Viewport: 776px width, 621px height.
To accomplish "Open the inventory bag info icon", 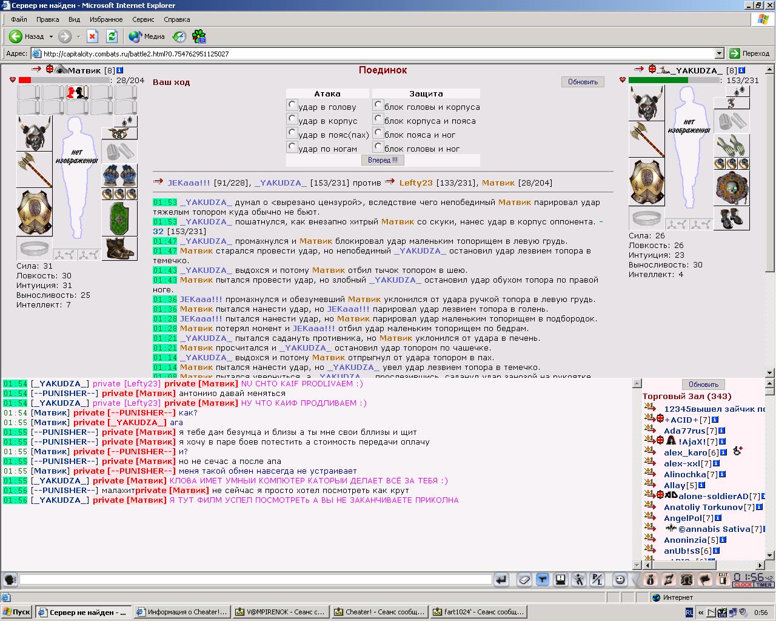I will (651, 580).
